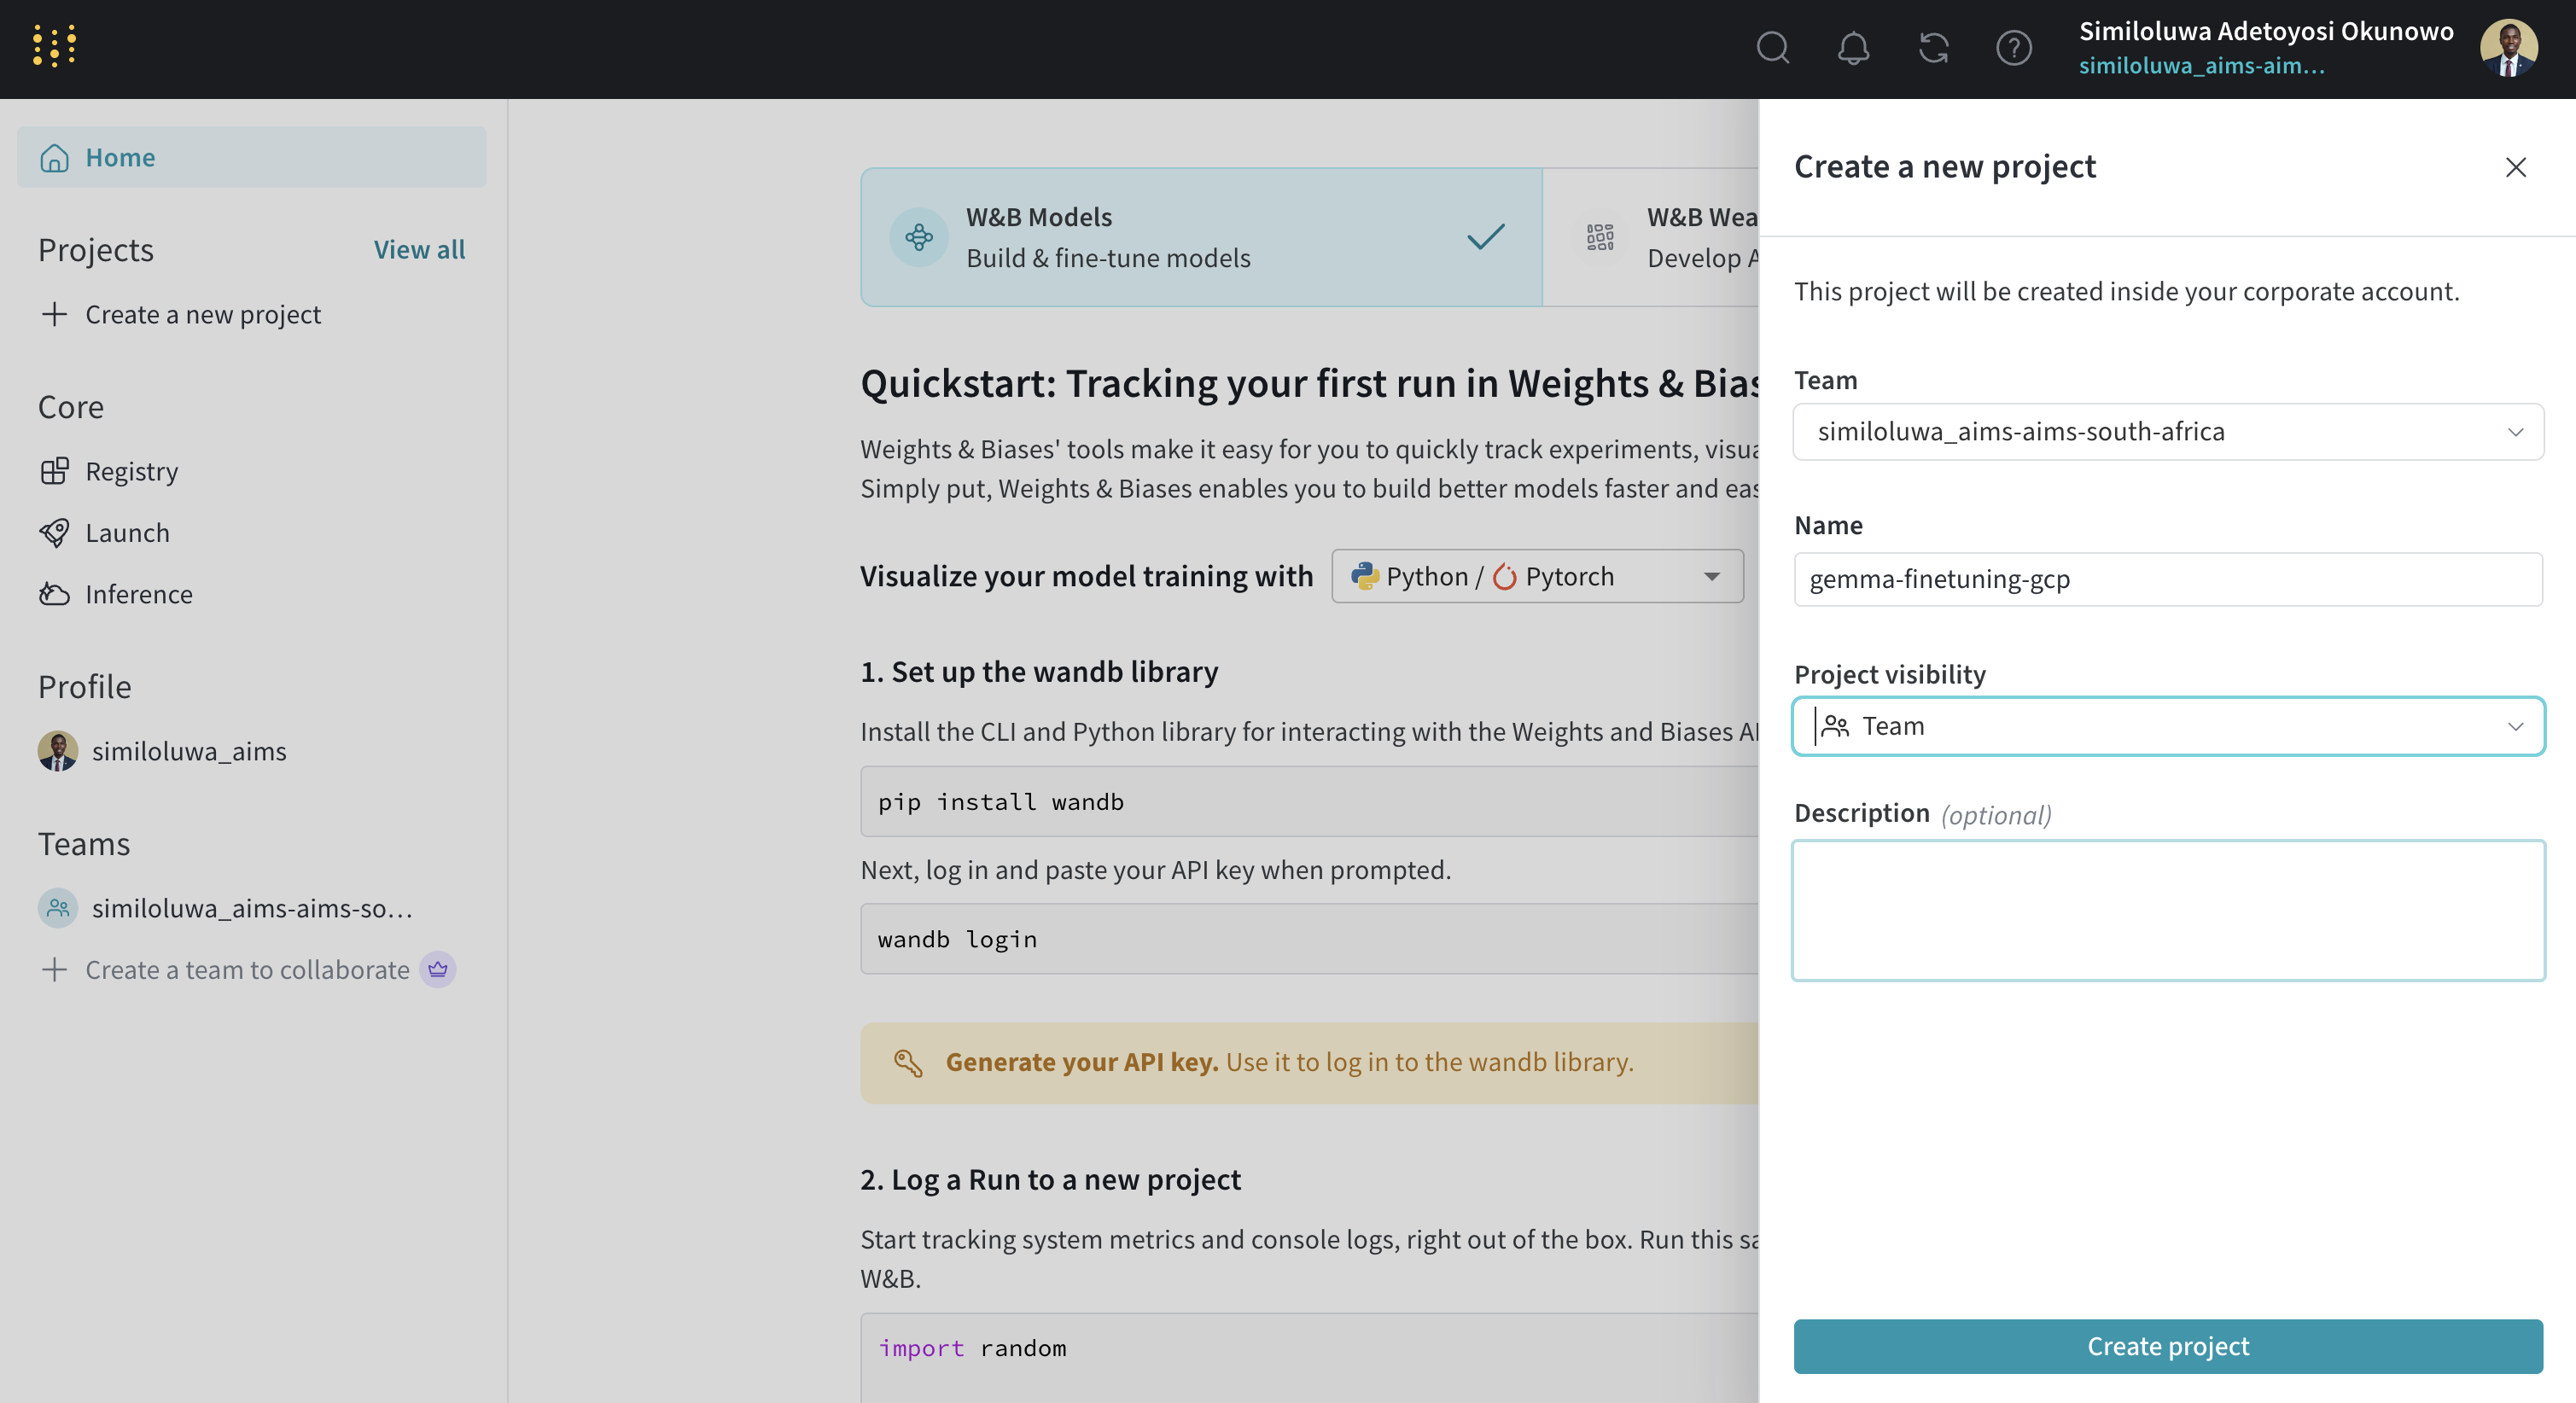Follow the View all projects link

pyautogui.click(x=419, y=249)
